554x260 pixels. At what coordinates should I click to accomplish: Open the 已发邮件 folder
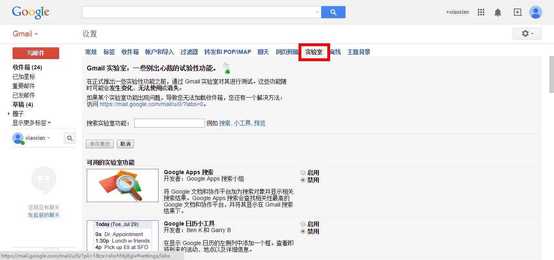point(24,95)
